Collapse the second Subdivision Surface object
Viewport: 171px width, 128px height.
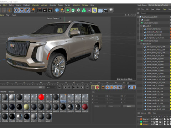(x=140, y=41)
